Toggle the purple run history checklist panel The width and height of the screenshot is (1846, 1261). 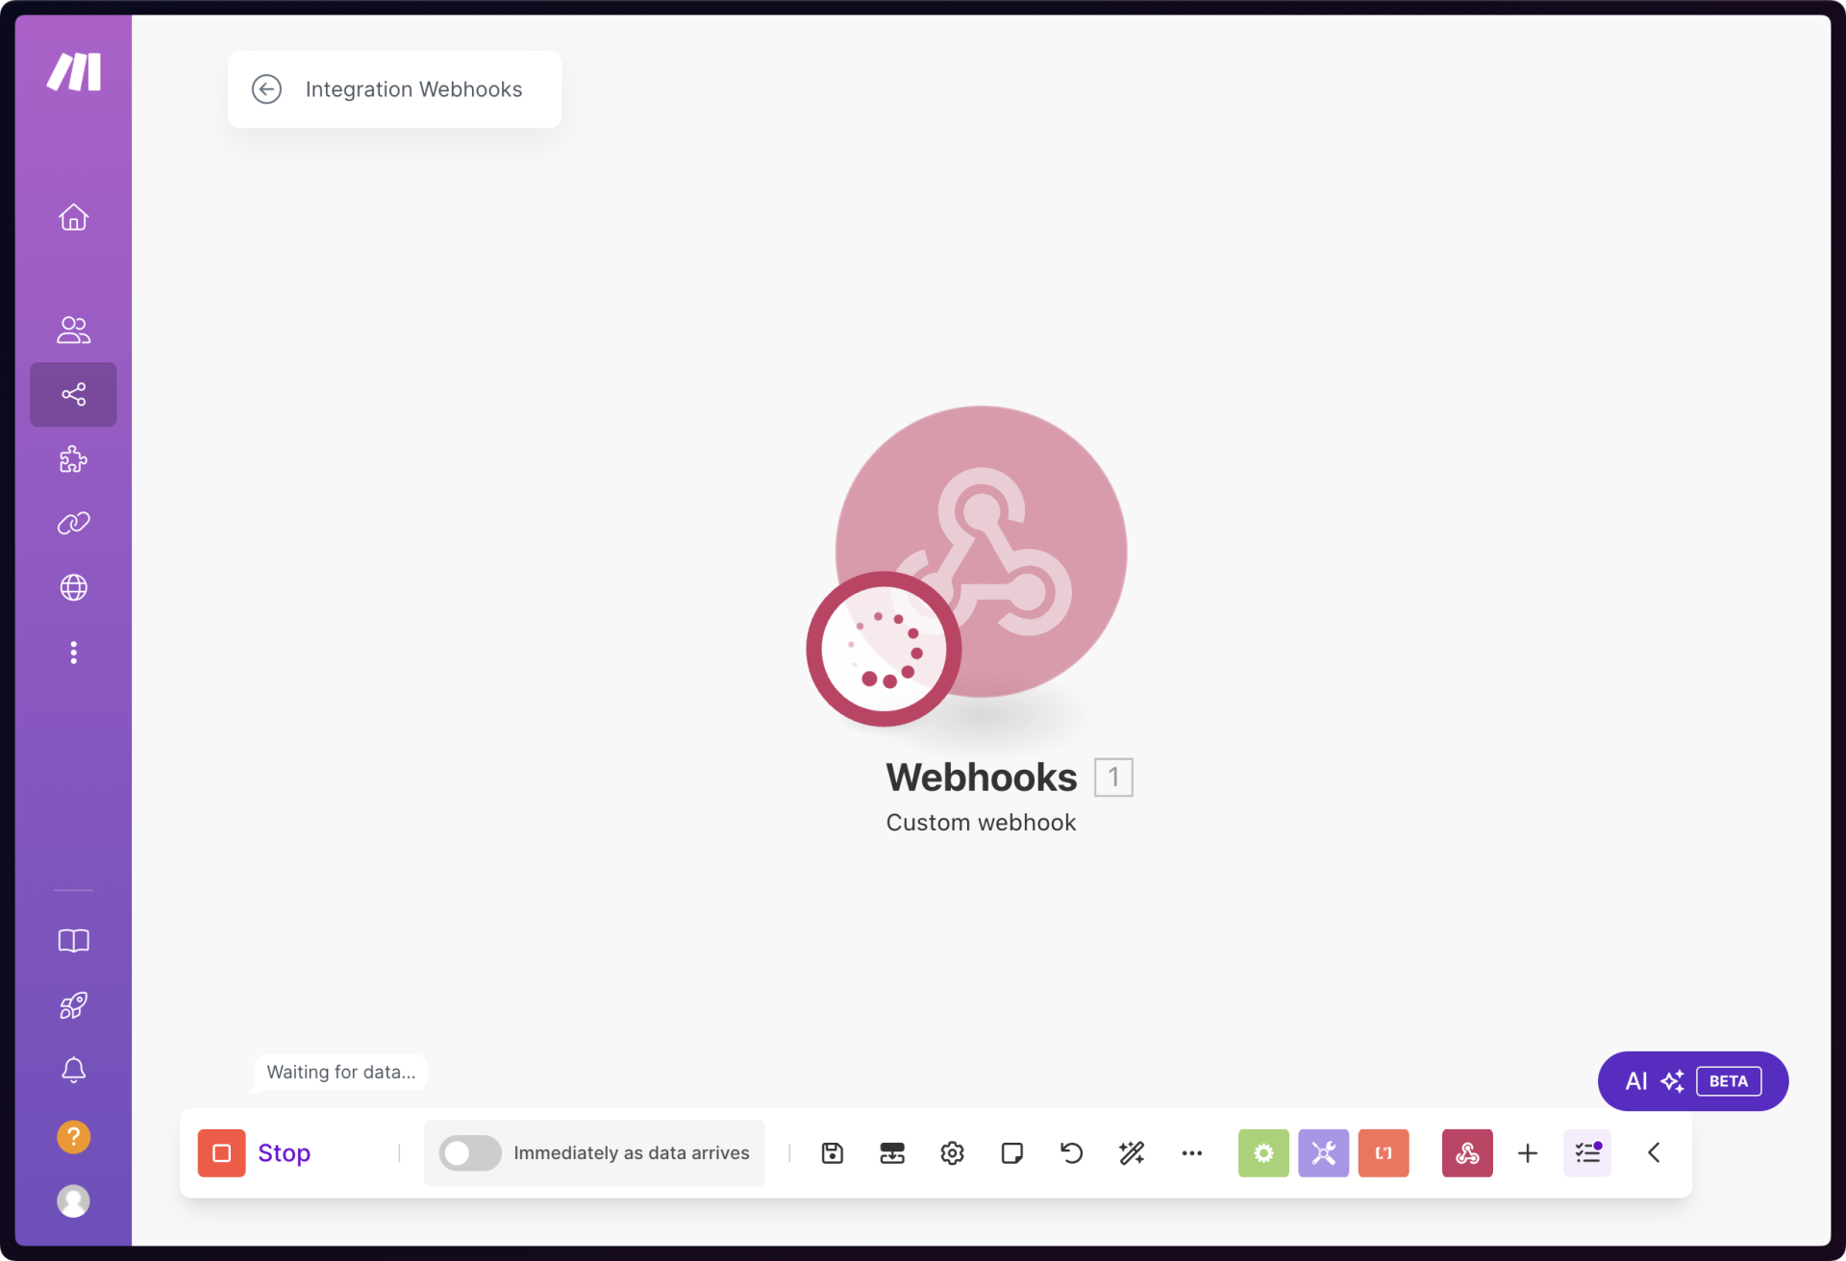coord(1587,1152)
